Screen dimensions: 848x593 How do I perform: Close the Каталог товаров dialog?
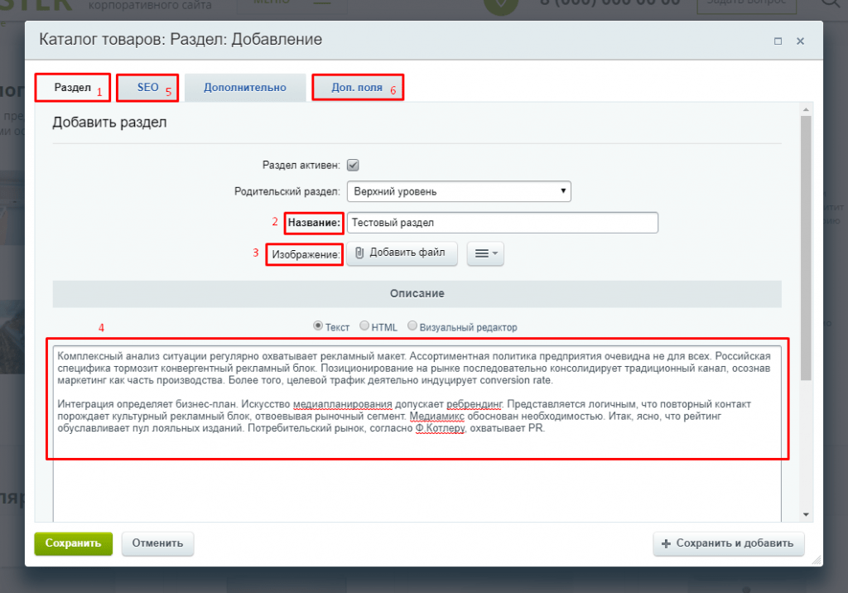pyautogui.click(x=800, y=41)
